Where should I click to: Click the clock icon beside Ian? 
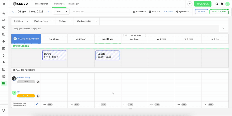38,96
